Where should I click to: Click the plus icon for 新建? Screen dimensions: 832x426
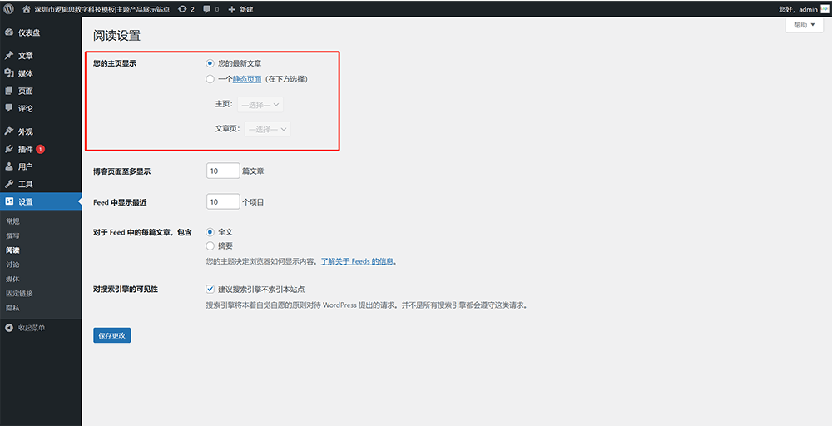click(x=232, y=9)
